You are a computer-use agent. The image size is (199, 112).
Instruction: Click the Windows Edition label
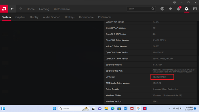click(x=113, y=95)
